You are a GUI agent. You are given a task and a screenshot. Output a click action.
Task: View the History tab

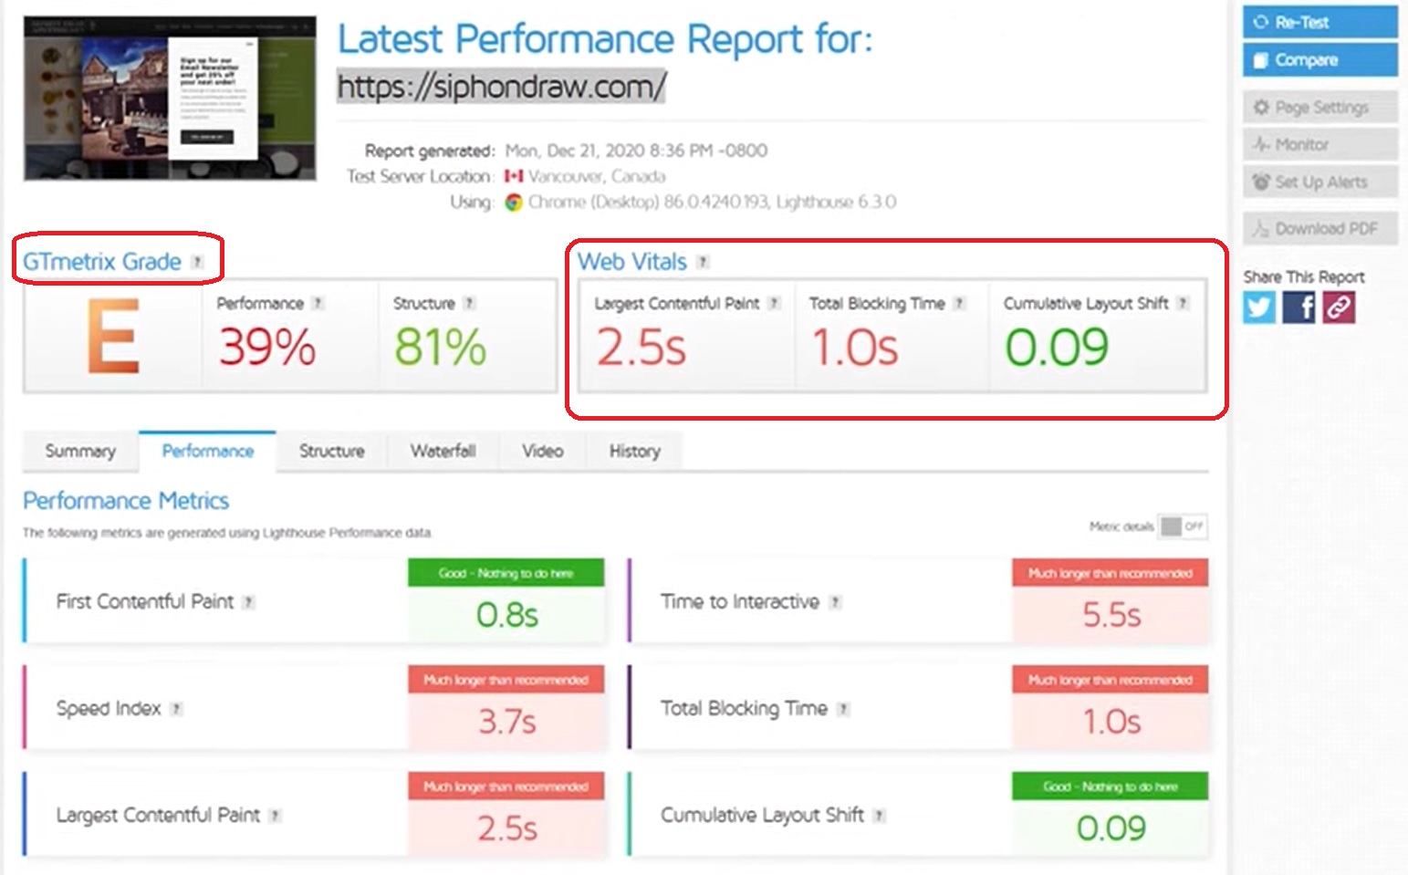[x=634, y=451]
